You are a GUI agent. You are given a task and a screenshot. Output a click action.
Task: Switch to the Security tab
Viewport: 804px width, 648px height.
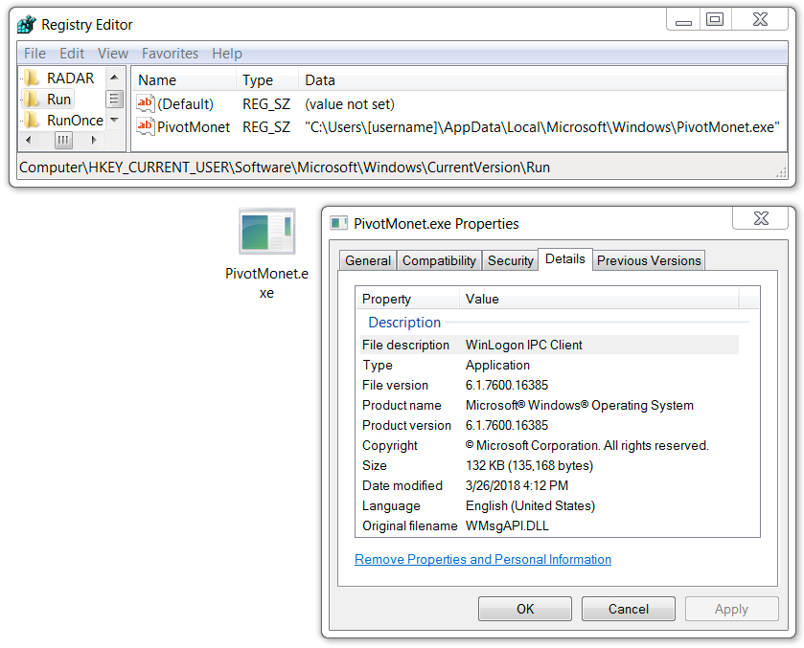pos(511,260)
